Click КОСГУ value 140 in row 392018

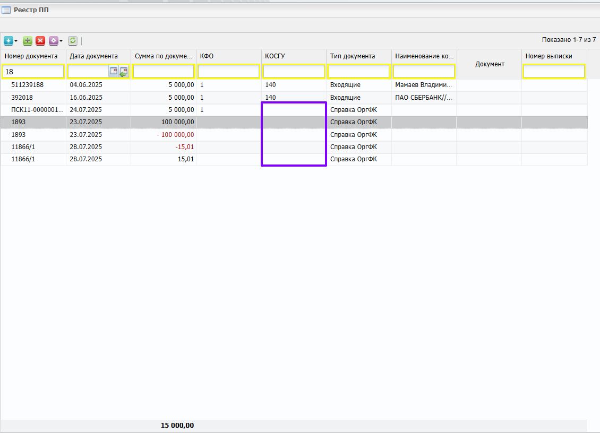(270, 98)
